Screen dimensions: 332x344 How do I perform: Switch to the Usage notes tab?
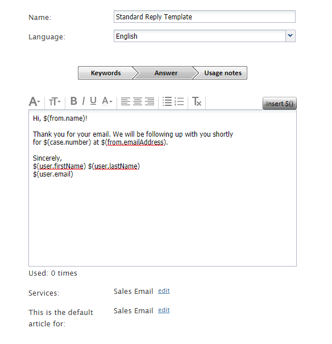(223, 73)
